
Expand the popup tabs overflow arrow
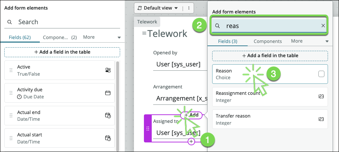[327, 41]
